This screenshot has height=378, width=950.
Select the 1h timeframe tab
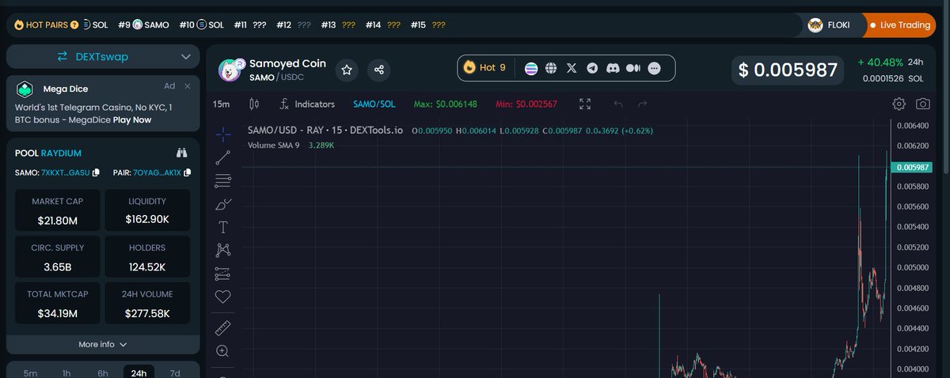66,373
